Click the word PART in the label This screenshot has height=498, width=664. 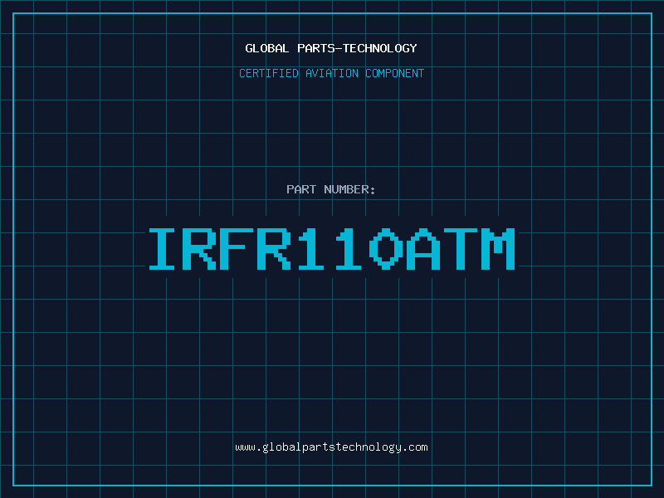click(301, 189)
